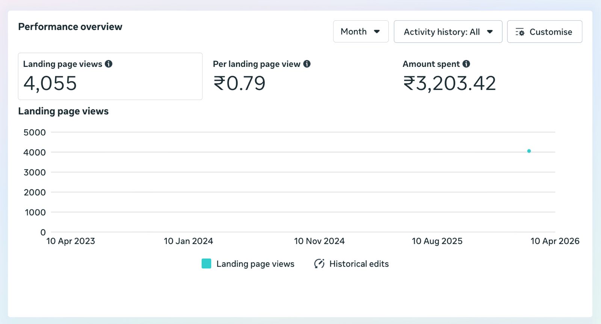The height and width of the screenshot is (324, 601).
Task: Click the Activity history dropdown caret
Action: click(x=490, y=32)
